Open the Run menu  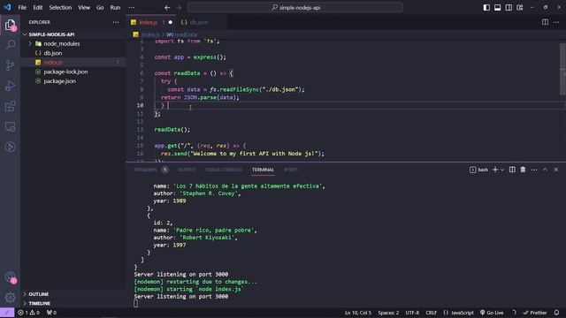115,8
